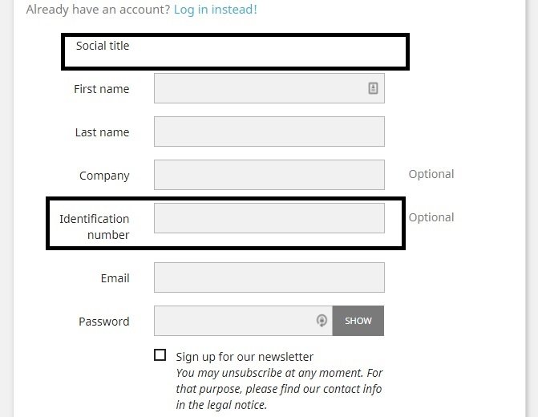Screen dimensions: 538x417
Task: Click inside the Password input box
Action: coord(237,321)
